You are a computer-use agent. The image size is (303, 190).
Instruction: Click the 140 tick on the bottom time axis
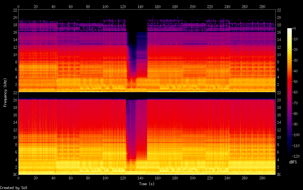click(x=140, y=178)
